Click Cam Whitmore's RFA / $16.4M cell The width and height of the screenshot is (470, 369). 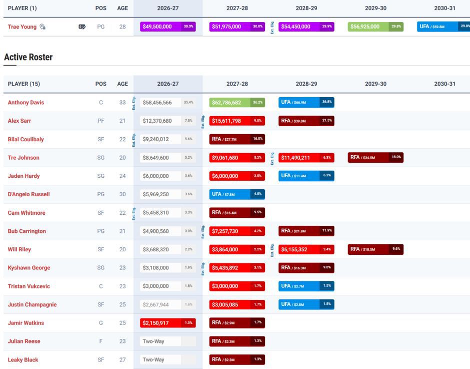pos(237,213)
